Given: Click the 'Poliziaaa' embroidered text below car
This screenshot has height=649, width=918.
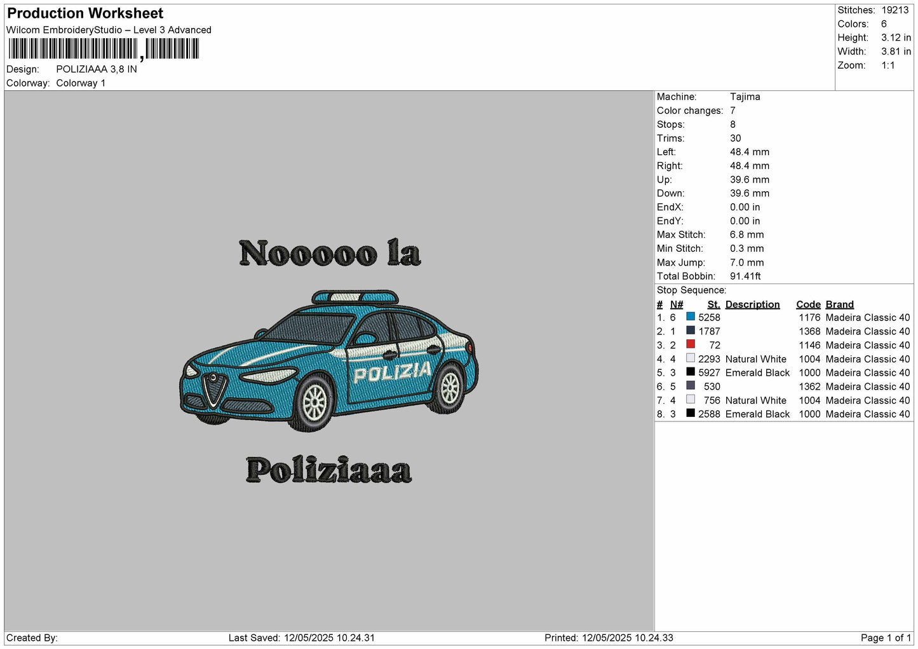Looking at the screenshot, I should click(x=328, y=470).
